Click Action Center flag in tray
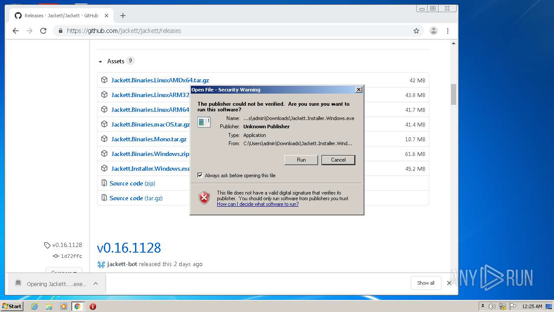The image size is (554, 312). coord(513,306)
